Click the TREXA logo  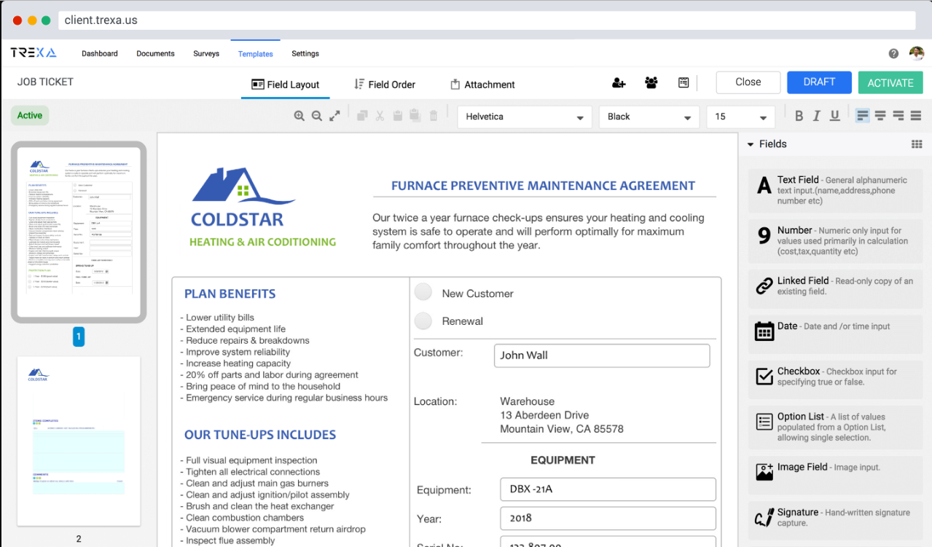[x=34, y=52]
